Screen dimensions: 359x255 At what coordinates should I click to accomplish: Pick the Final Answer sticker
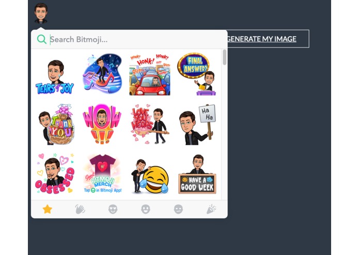197,74
